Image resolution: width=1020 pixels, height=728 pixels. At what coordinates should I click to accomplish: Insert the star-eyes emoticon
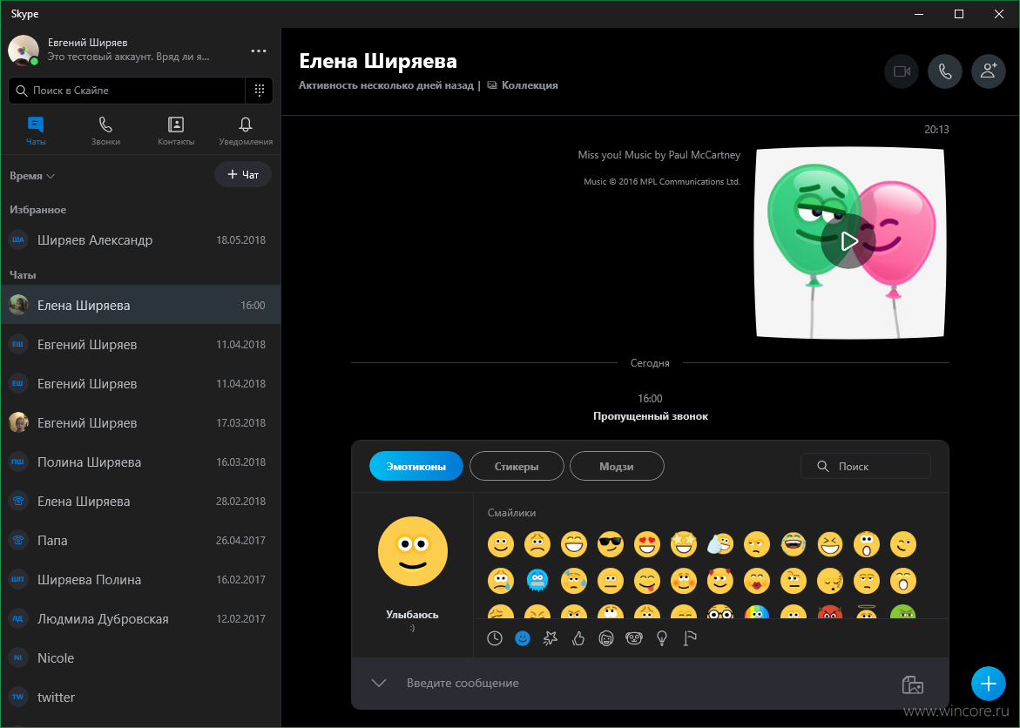(x=684, y=544)
